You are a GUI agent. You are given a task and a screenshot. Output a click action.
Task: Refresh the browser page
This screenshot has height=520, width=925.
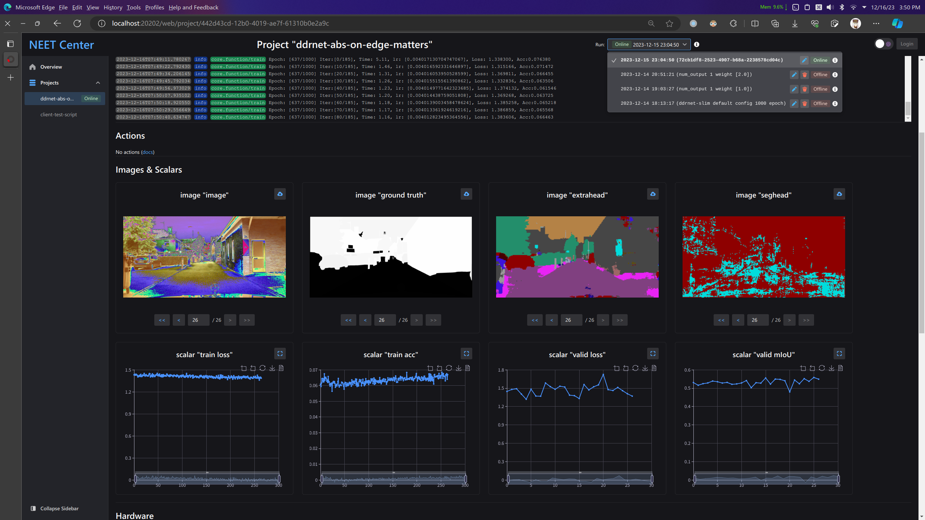(77, 23)
